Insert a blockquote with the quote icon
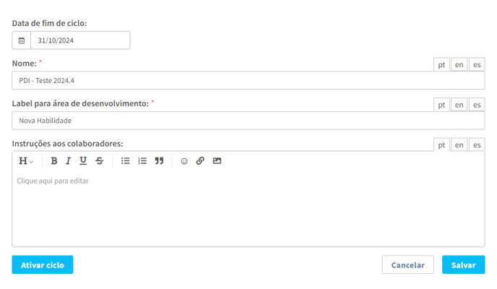The height and width of the screenshot is (289, 497). pos(159,161)
